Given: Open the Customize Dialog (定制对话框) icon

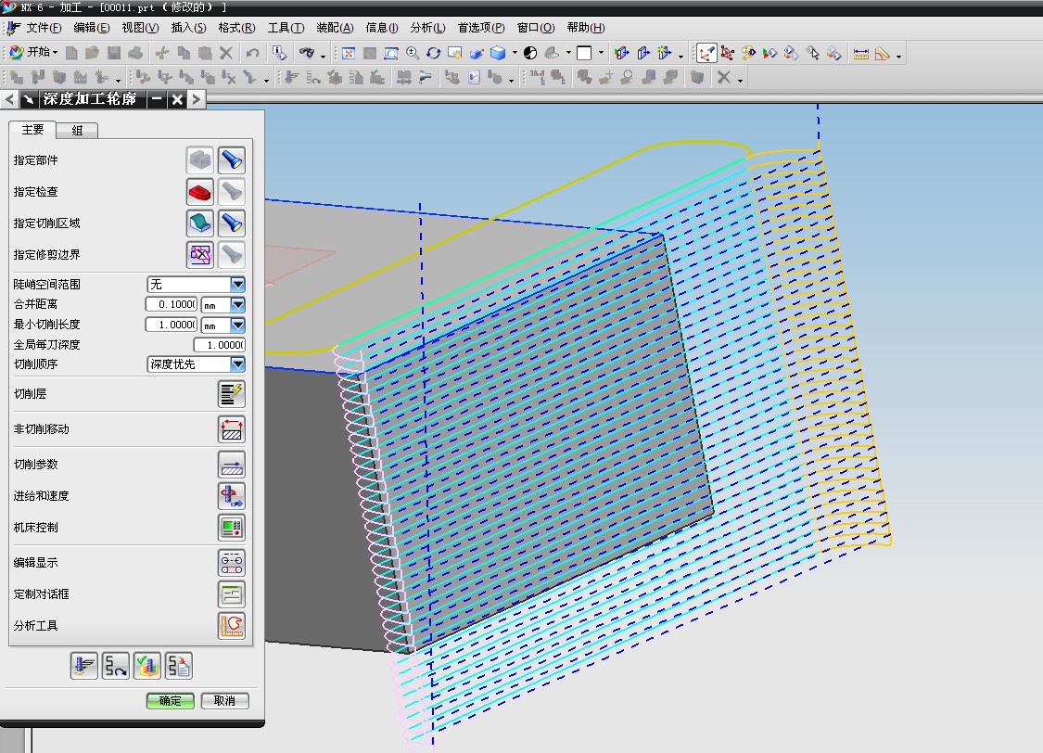Looking at the screenshot, I should pos(232,594).
